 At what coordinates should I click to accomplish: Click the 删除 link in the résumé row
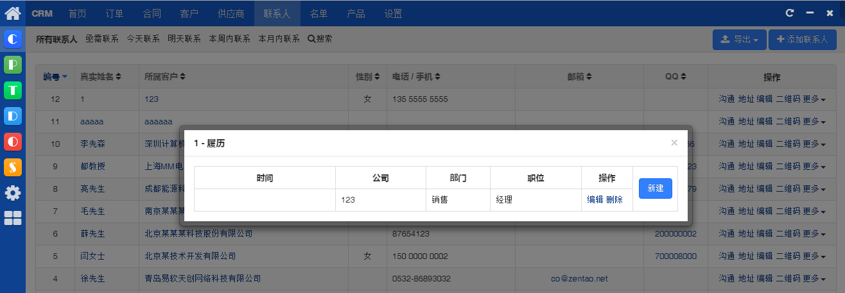click(614, 199)
